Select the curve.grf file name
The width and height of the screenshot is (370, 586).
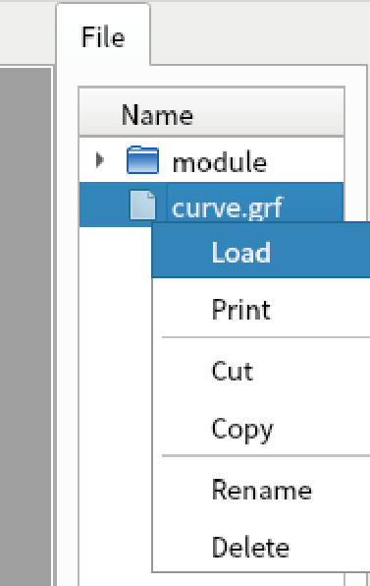coord(228,207)
